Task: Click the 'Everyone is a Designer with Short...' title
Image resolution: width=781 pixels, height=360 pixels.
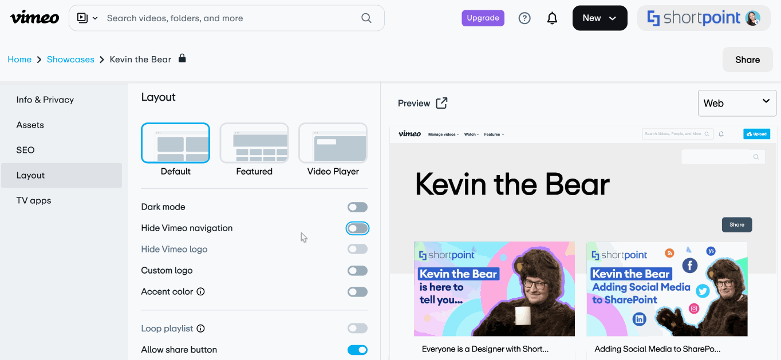Action: click(x=485, y=349)
